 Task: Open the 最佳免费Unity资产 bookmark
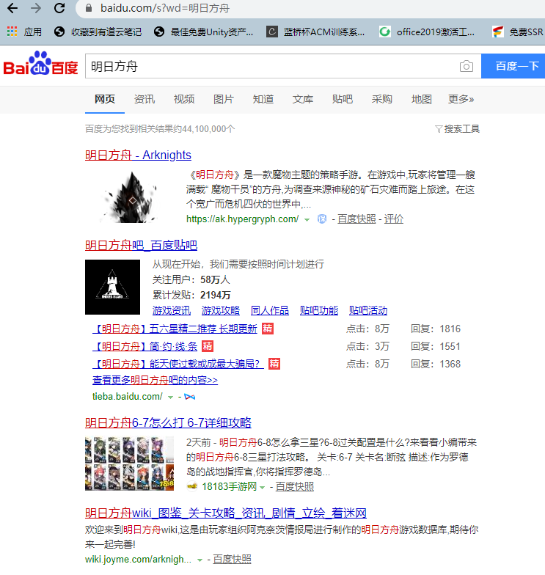pos(204,32)
